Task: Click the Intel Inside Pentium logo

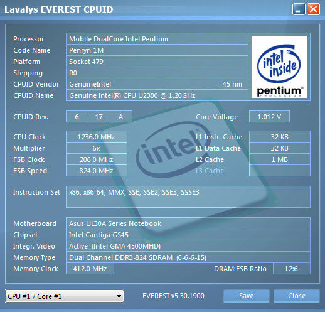Action: click(279, 67)
